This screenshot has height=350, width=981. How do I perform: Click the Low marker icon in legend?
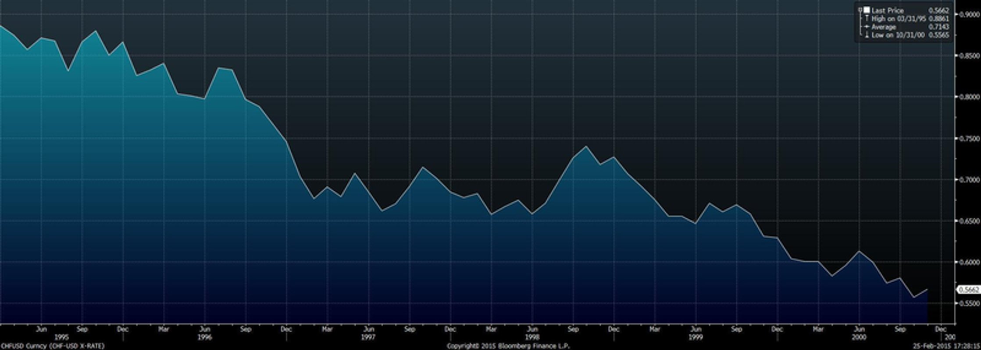click(x=867, y=35)
